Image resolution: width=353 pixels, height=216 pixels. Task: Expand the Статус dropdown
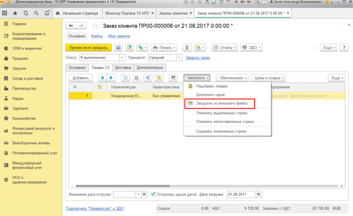[122, 57]
